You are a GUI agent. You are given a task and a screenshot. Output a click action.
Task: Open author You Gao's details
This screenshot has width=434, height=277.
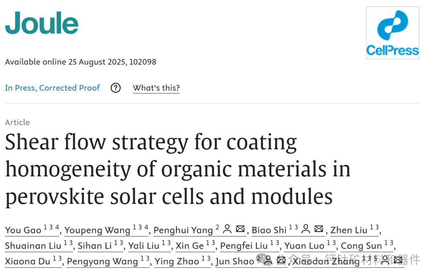pos(23,230)
